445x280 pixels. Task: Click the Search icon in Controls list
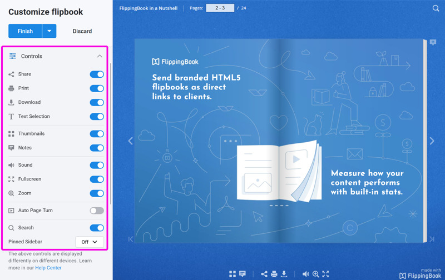click(11, 228)
